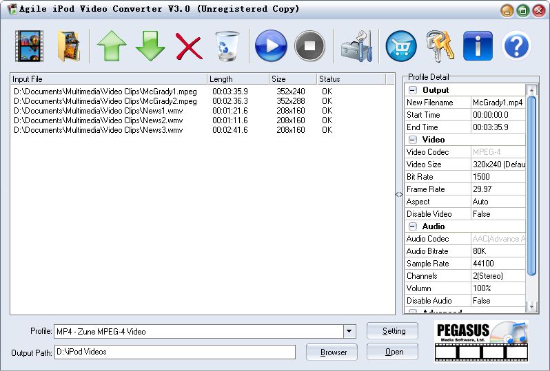550x371 pixels.
Task: Sort by Input File column header
Action: 109,79
